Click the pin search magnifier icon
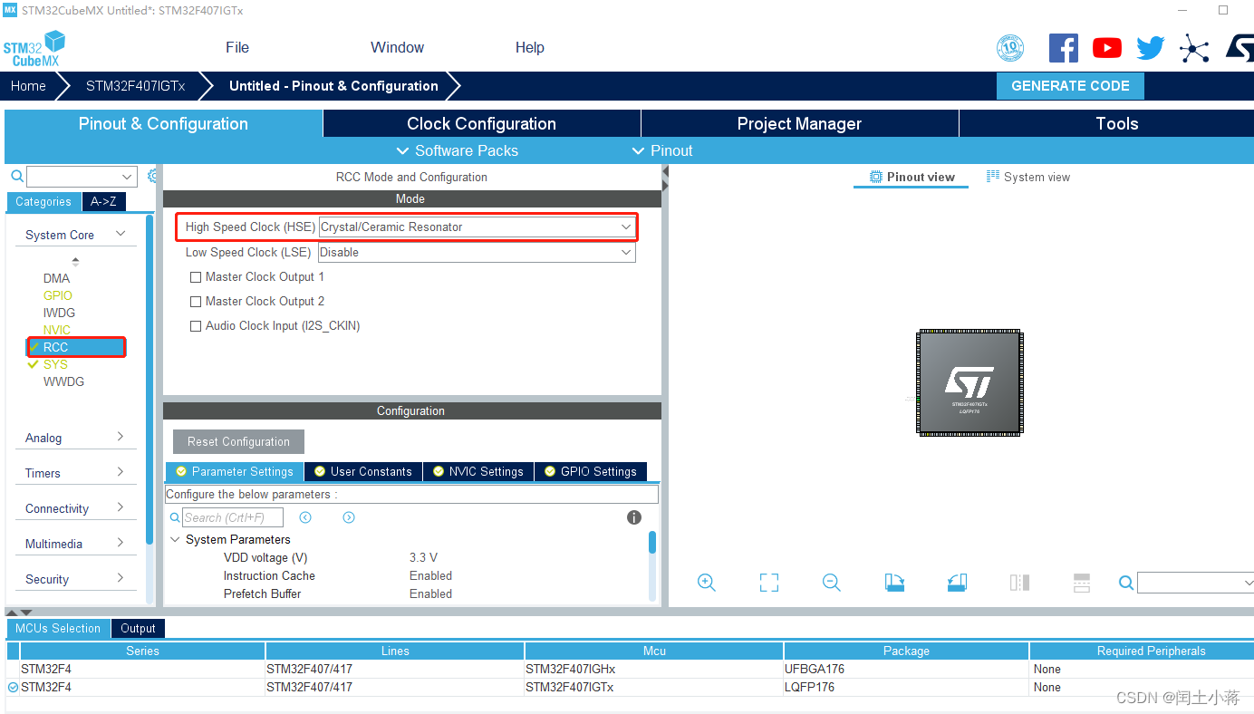Image resolution: width=1254 pixels, height=714 pixels. coord(1126,583)
